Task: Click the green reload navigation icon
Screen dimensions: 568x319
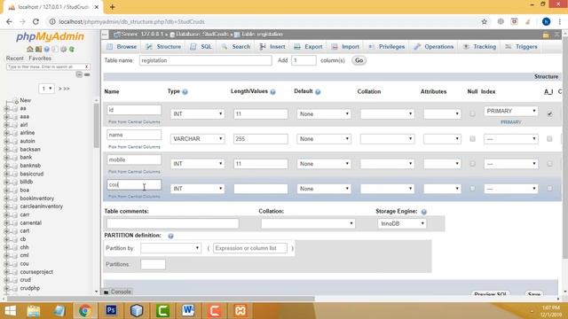Action: [72, 50]
